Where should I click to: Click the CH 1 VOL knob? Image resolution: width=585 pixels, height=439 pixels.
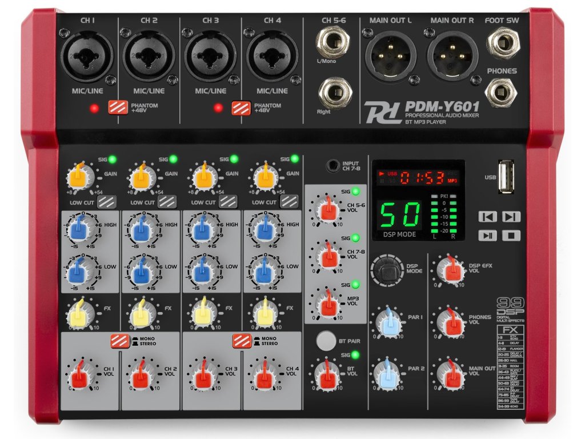(x=80, y=375)
